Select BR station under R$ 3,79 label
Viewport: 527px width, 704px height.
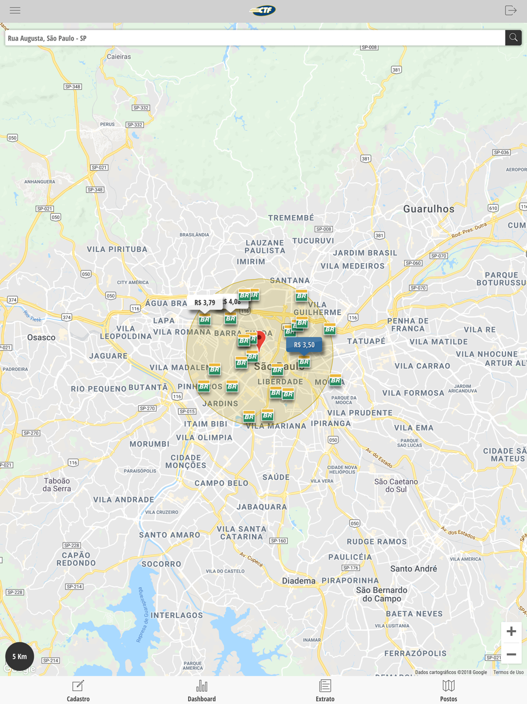pyautogui.click(x=205, y=319)
